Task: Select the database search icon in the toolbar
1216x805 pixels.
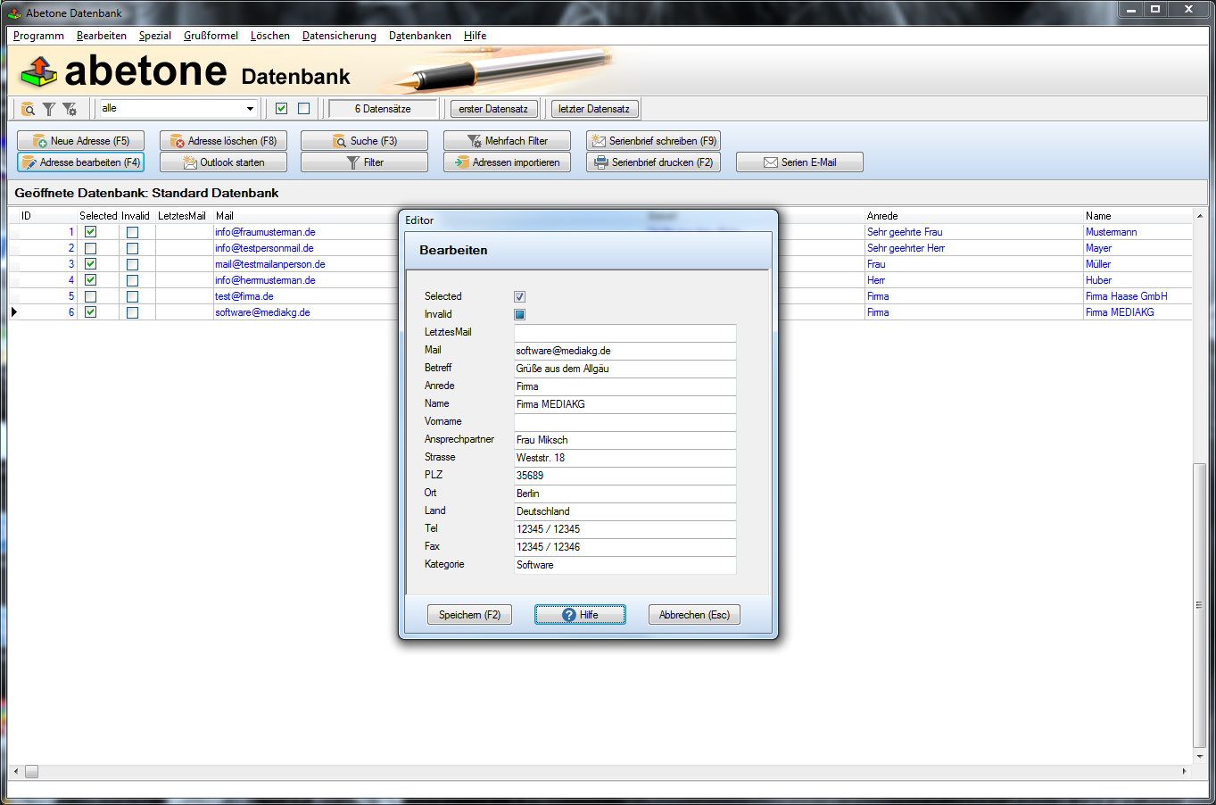Action: coord(28,108)
